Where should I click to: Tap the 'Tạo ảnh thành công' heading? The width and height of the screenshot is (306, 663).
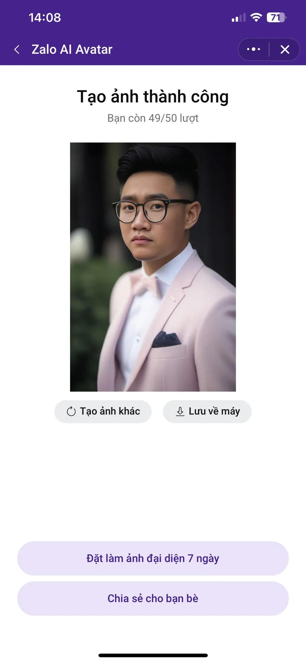point(153,97)
